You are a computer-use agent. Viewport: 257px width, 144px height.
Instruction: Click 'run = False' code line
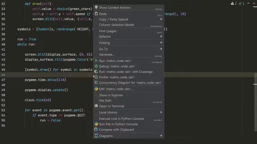pos(50,120)
